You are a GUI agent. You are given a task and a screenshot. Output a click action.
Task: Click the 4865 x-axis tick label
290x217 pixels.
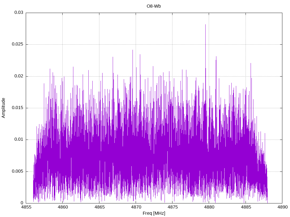pos(99,207)
